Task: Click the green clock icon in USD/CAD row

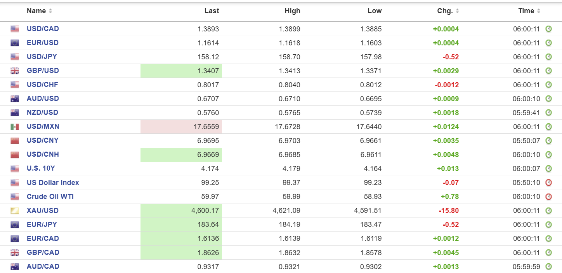Action: click(548, 29)
